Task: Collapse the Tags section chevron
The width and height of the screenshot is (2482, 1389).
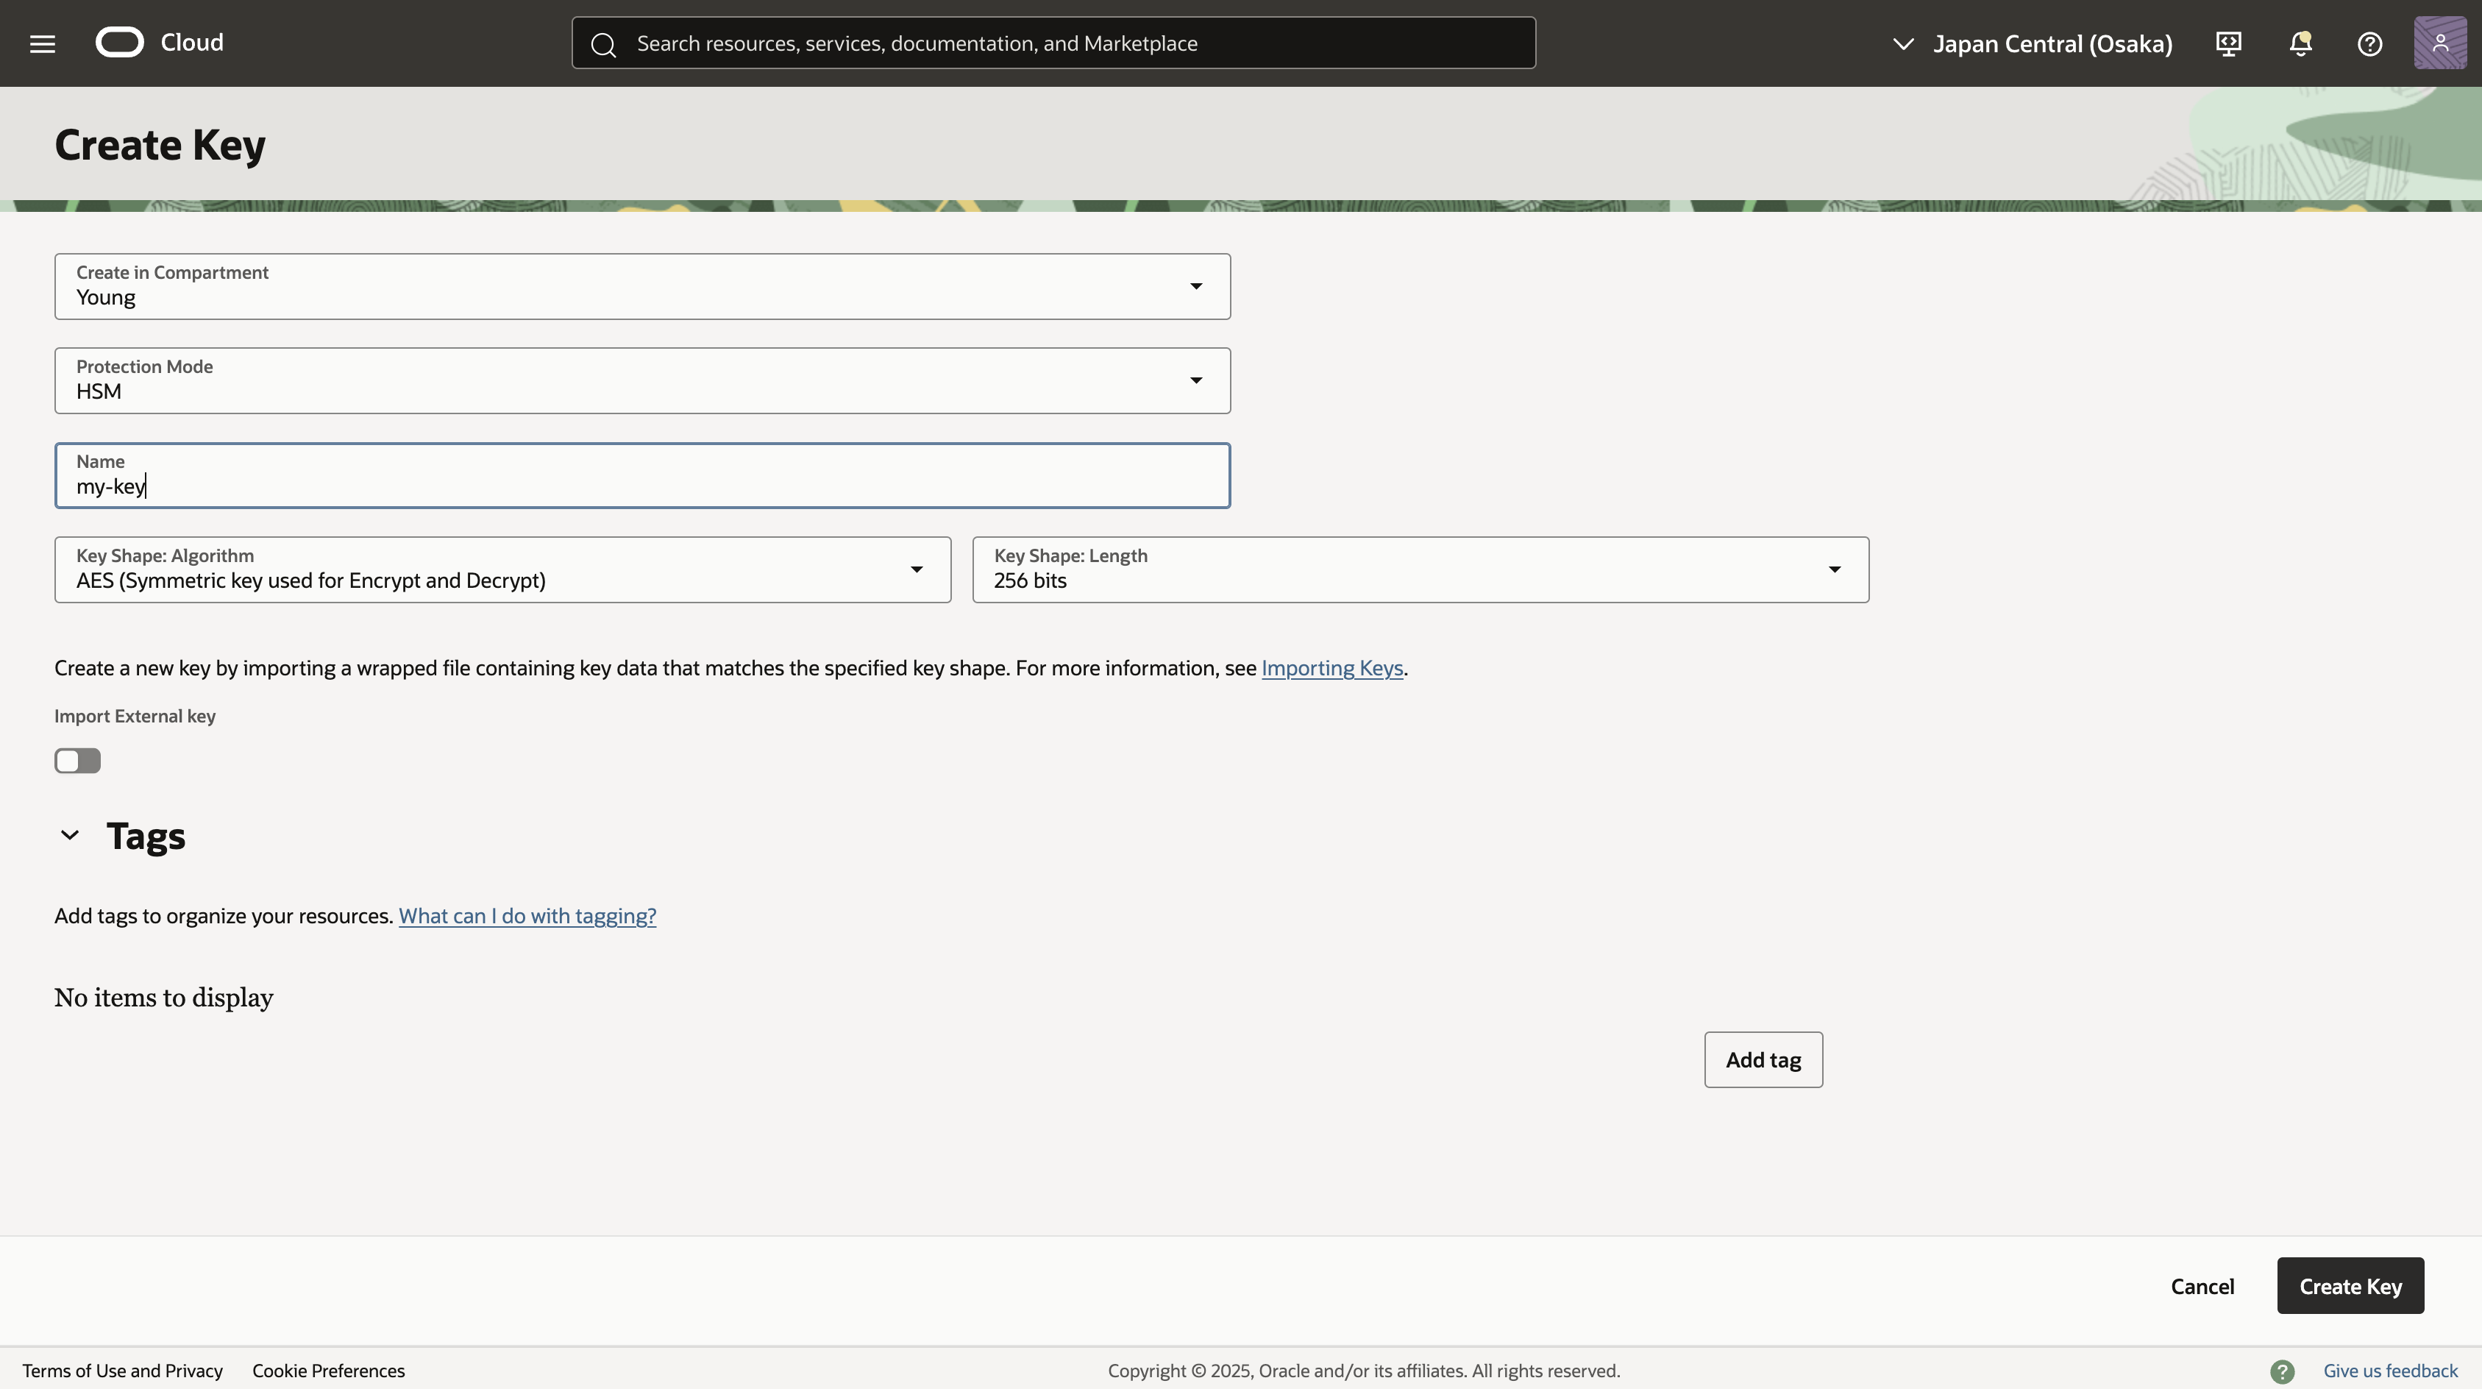Action: tap(69, 835)
